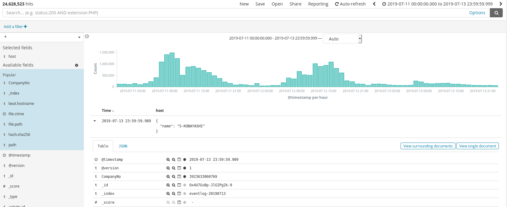Filter out value icon in @version row
The width and height of the screenshot is (507, 207).
pyautogui.click(x=173, y=168)
